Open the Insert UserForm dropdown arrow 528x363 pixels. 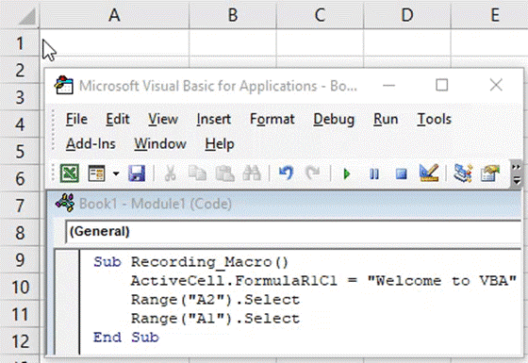coord(116,173)
